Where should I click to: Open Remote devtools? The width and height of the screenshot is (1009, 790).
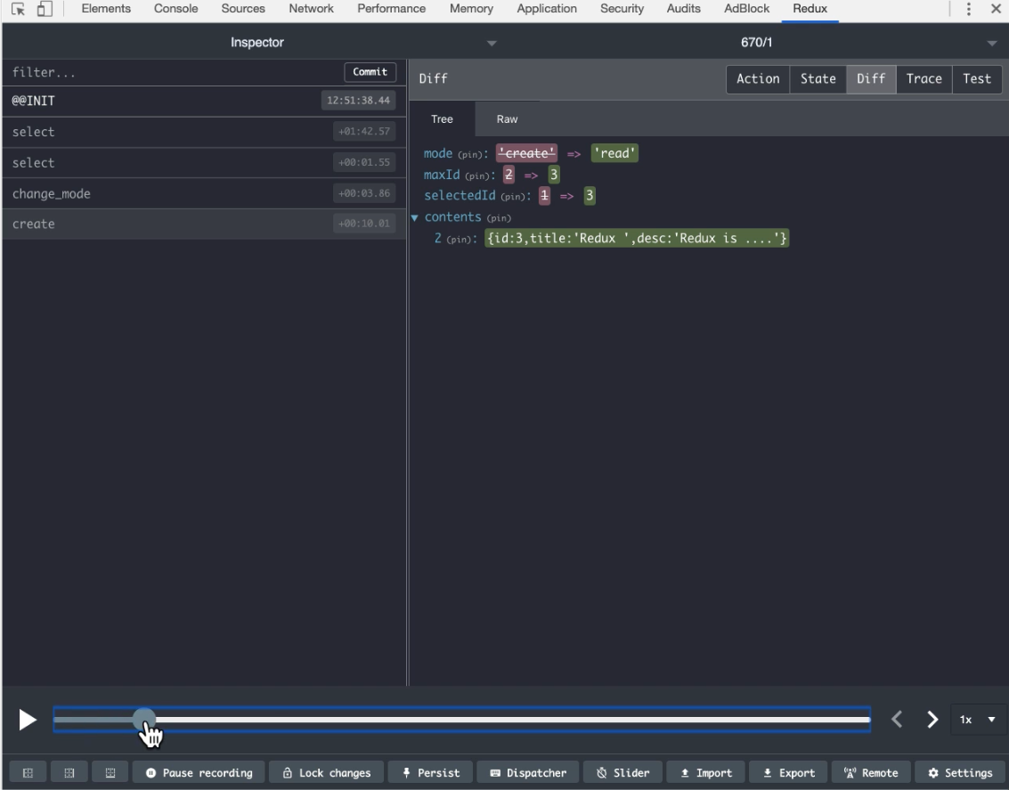pos(871,772)
